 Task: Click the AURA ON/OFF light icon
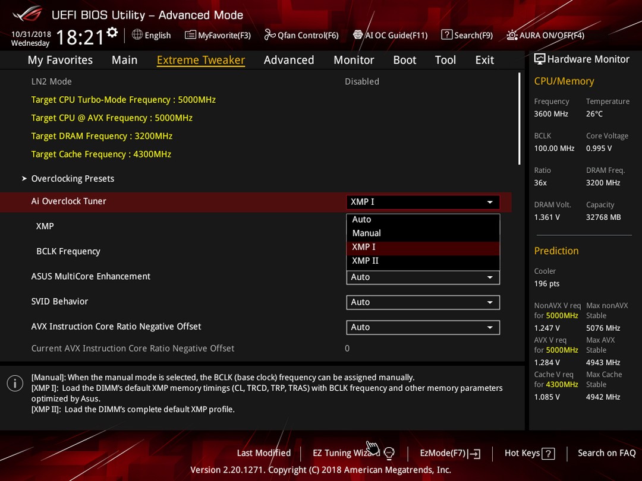point(512,35)
